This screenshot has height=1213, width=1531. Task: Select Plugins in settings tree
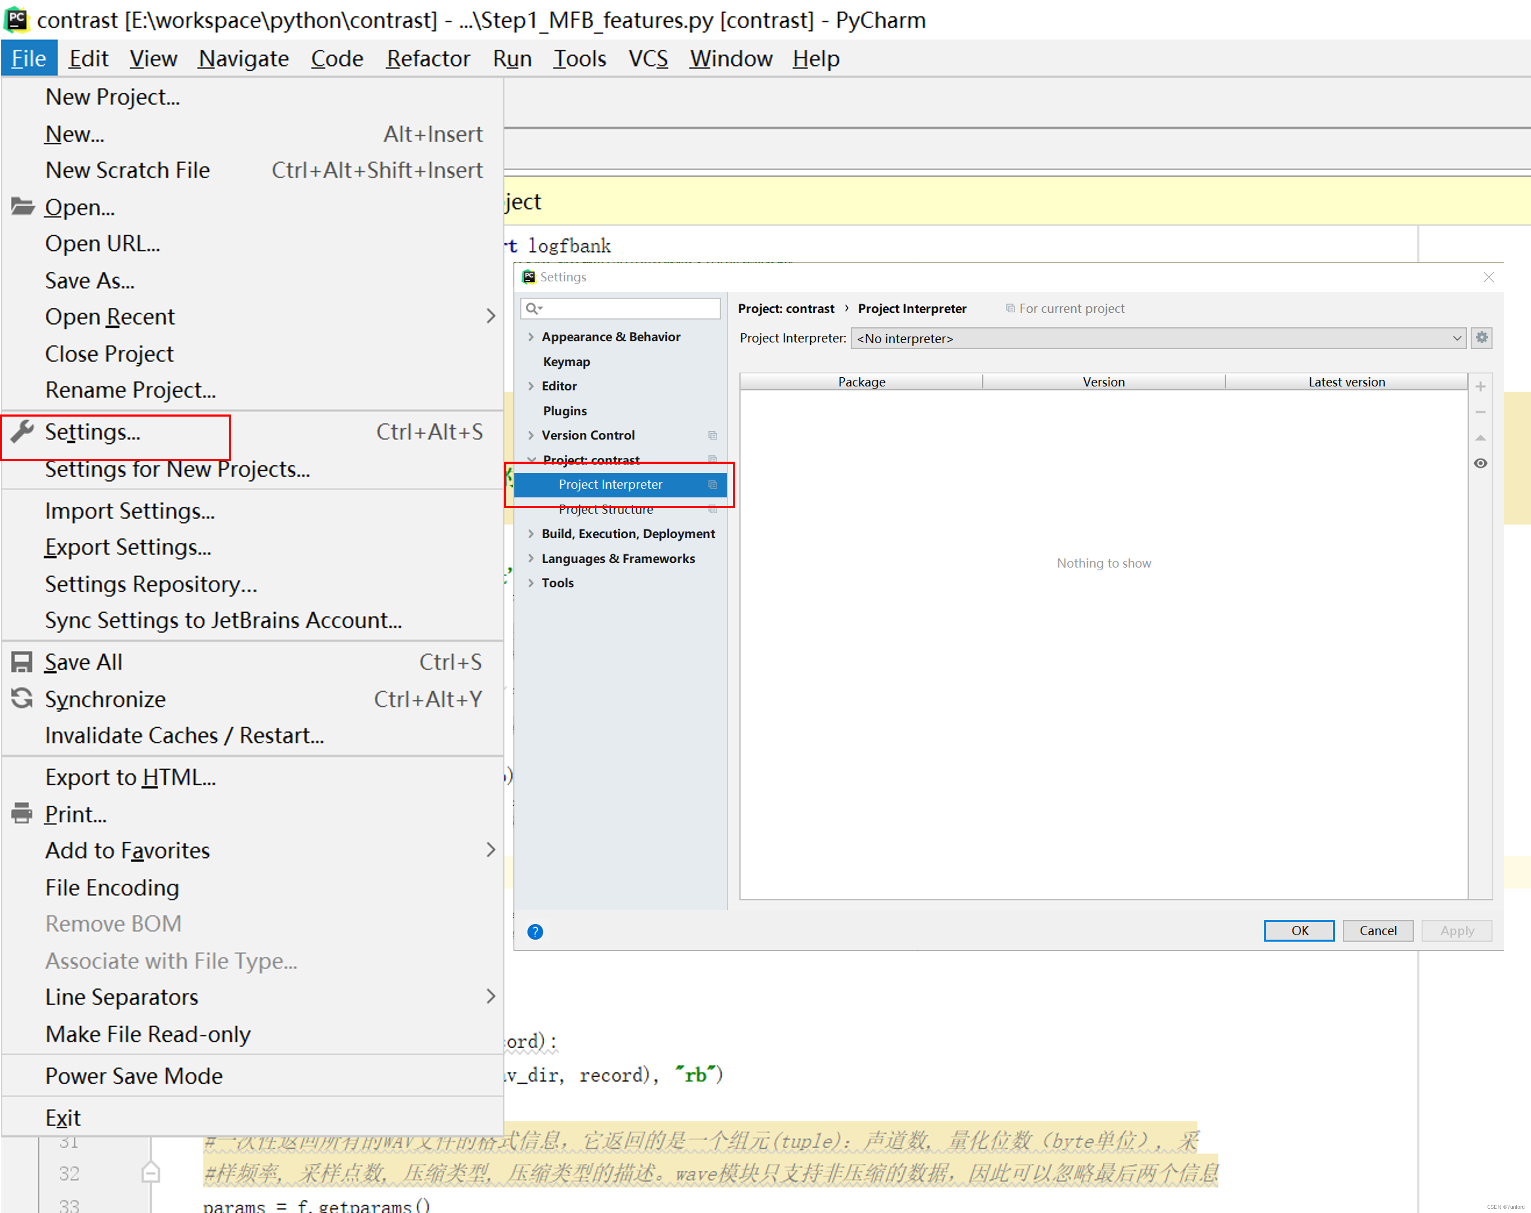pos(620,410)
